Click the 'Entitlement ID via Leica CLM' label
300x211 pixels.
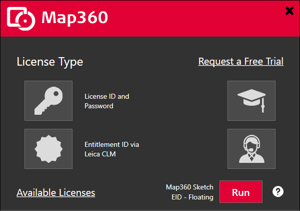(111, 149)
